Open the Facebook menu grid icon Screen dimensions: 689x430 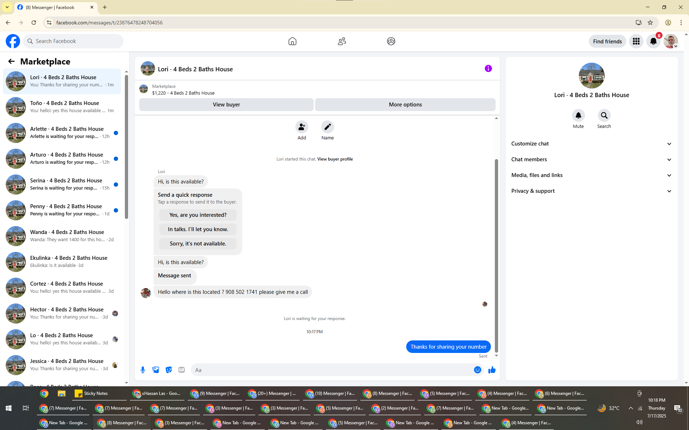(636, 41)
